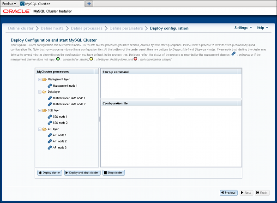The image size is (277, 203).
Task: Click the Data layer folder icon
Action: tap(44, 92)
